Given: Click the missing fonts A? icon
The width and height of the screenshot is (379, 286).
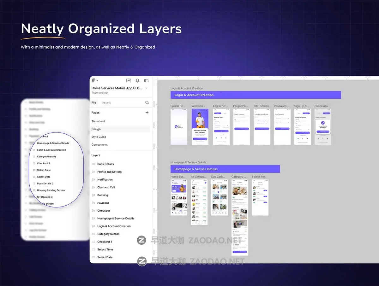Looking at the screenshot, I should [129, 81].
